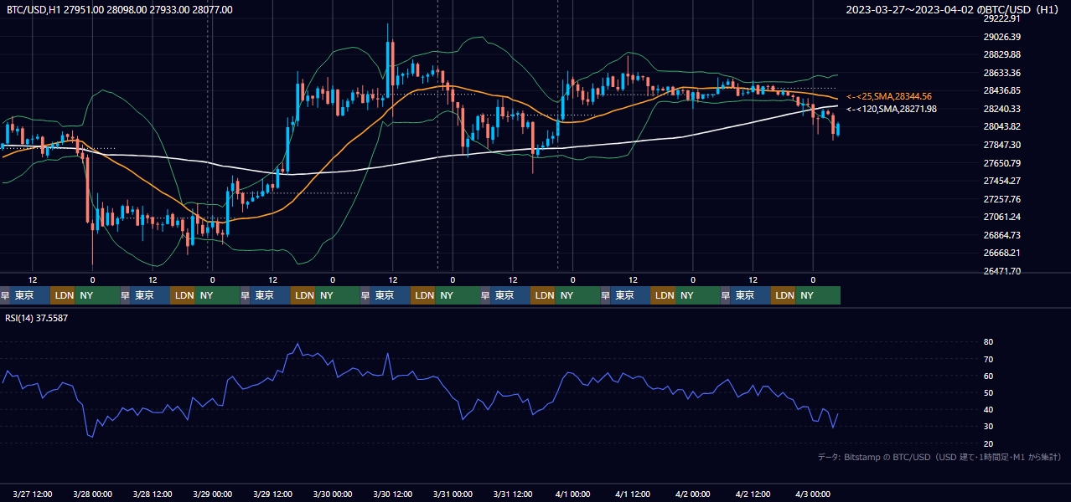Click price axis value 28829.88
This screenshot has width=1071, height=502.
[1001, 54]
